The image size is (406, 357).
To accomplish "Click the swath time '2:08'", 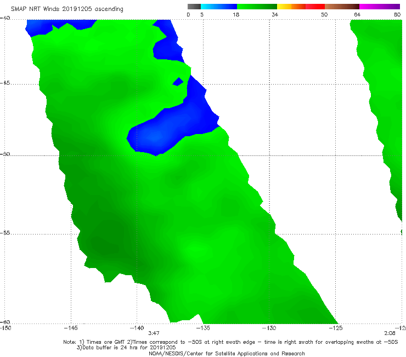I will [390, 333].
